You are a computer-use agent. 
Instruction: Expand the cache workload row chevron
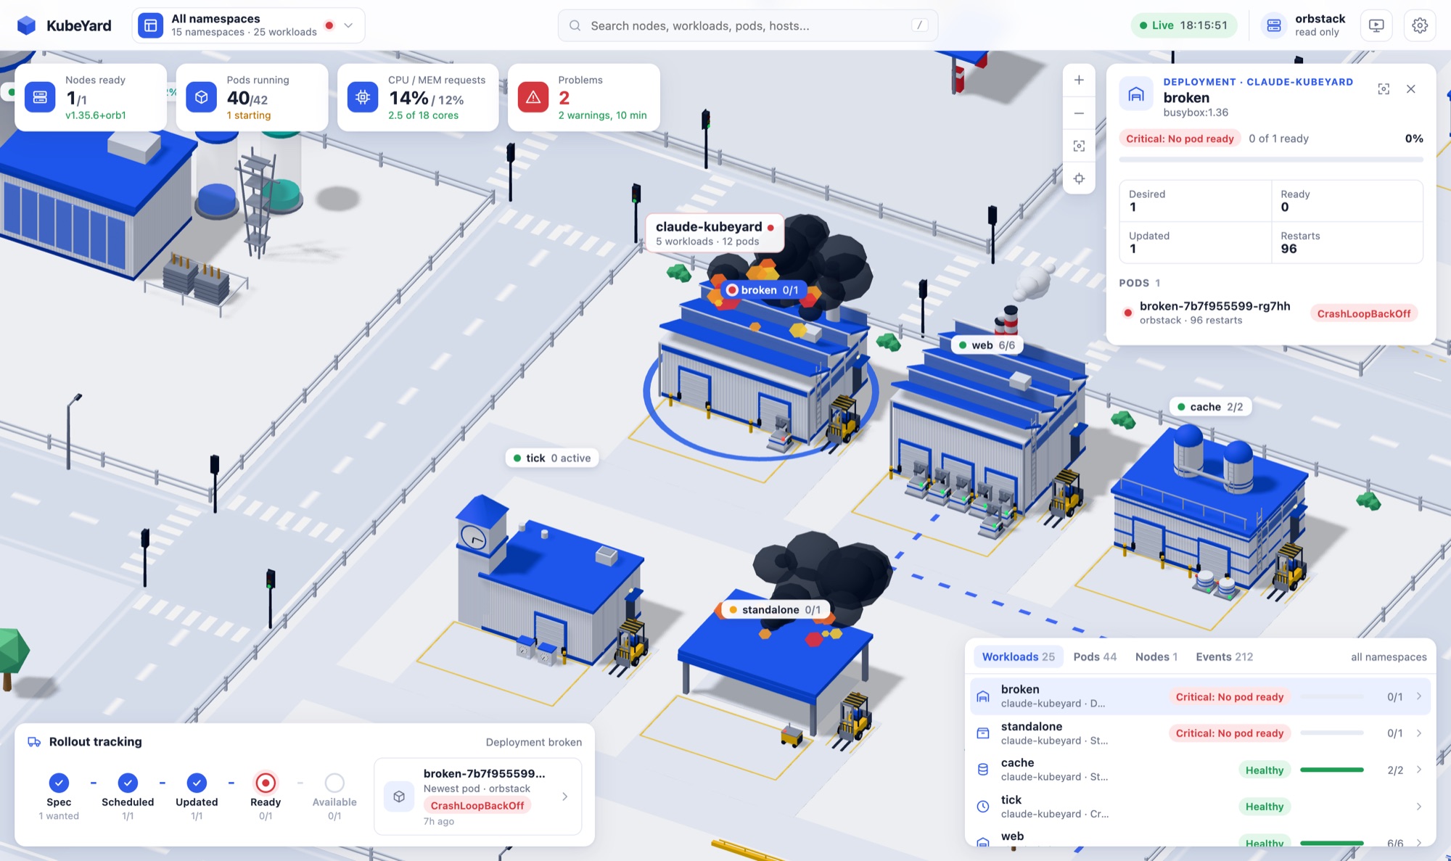(x=1418, y=770)
